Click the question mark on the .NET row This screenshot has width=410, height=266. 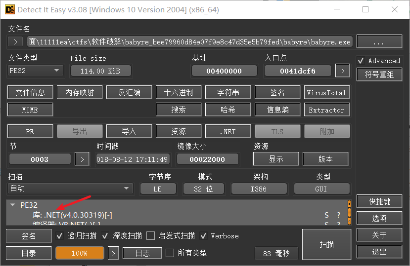(x=339, y=215)
